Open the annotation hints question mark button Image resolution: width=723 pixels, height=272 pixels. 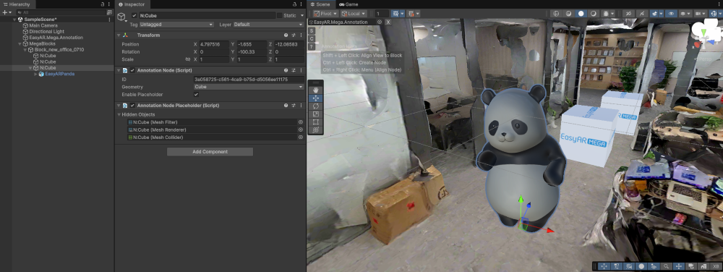point(312,46)
